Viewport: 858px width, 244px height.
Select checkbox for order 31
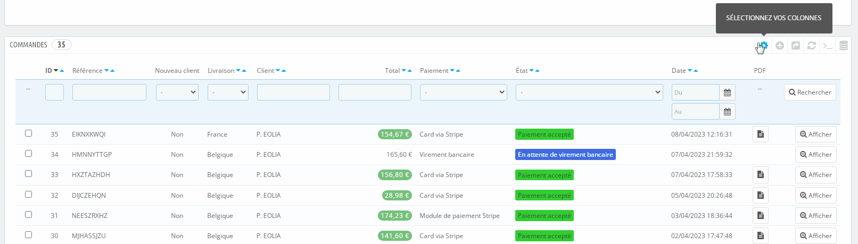(29, 215)
